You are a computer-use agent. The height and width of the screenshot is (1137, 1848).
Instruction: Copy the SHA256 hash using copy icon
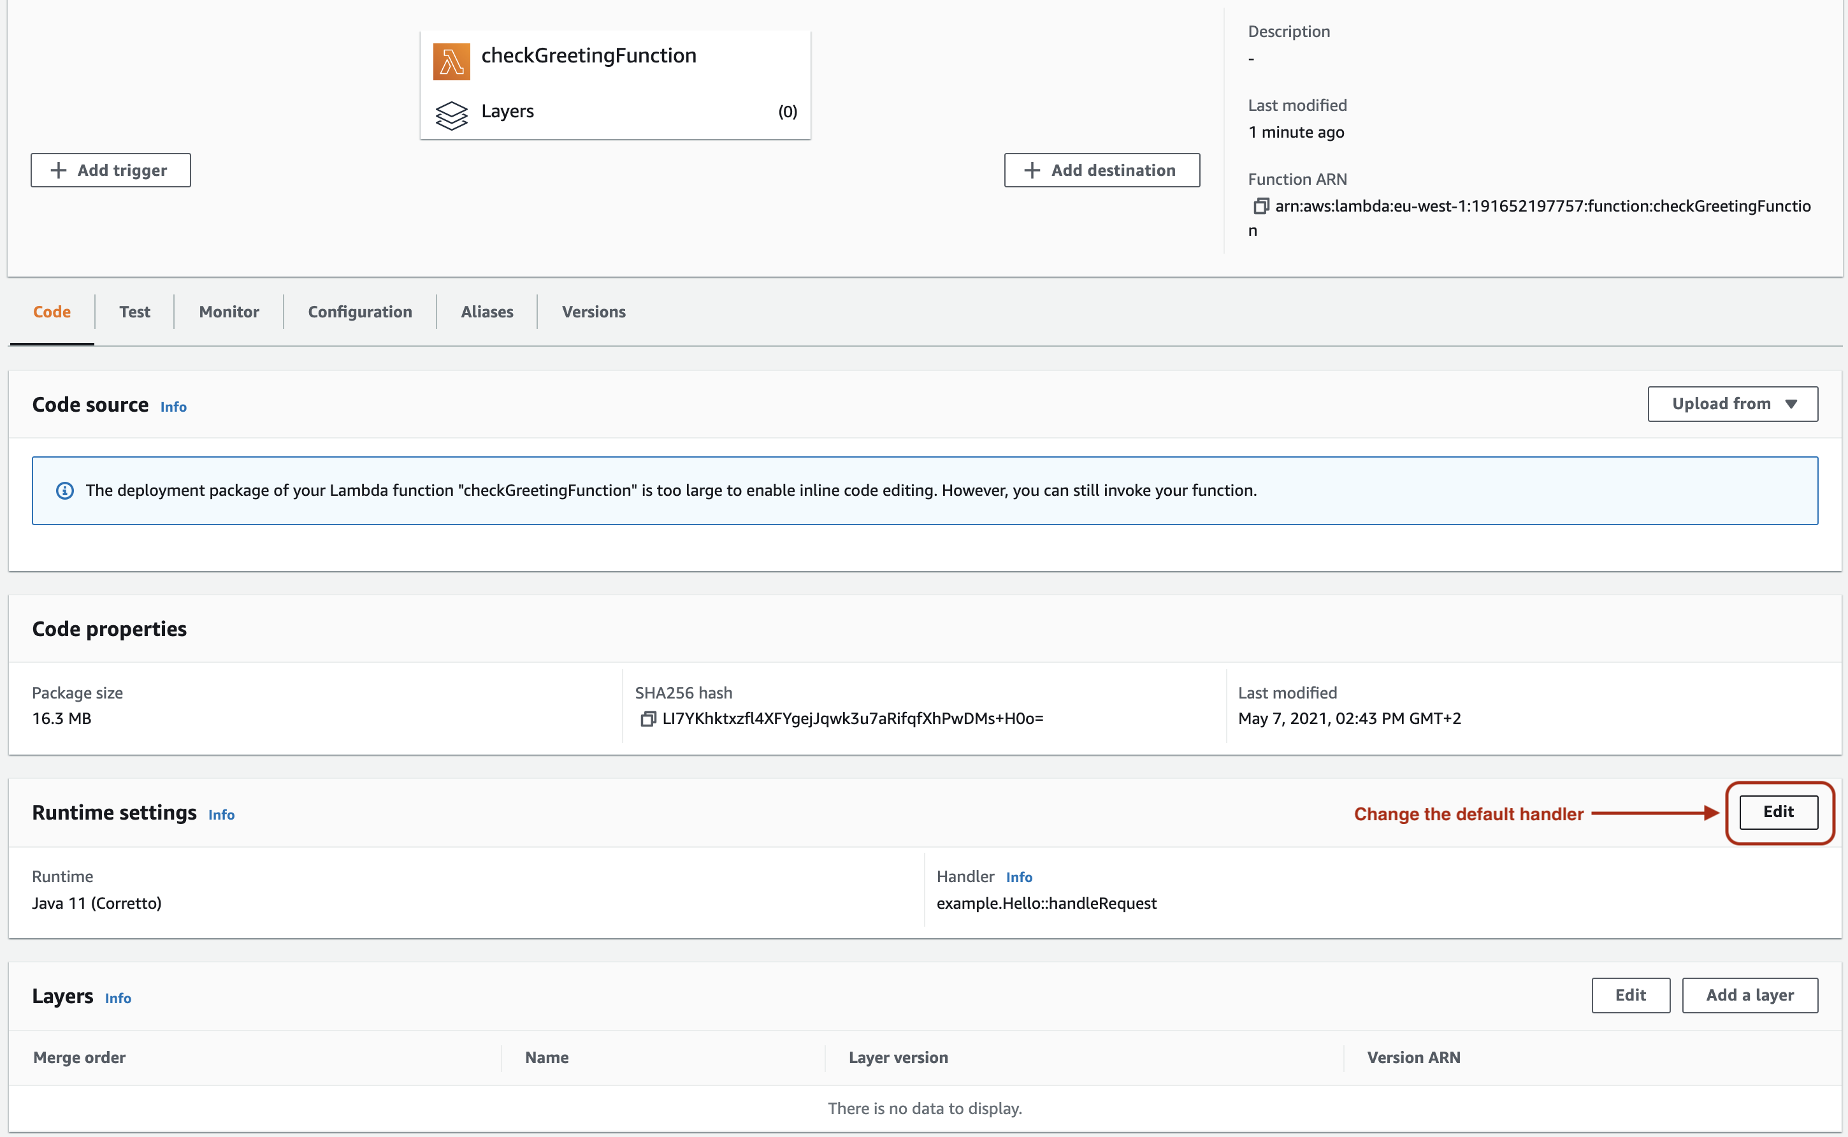[x=647, y=719]
